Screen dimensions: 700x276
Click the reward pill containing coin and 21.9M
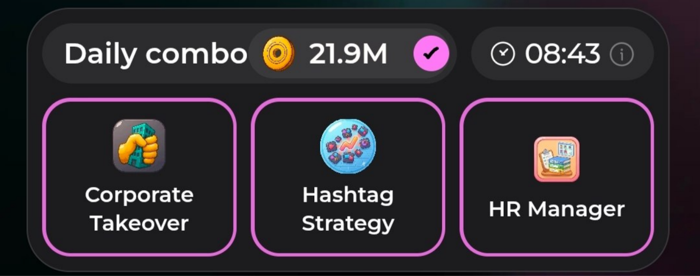coord(351,53)
